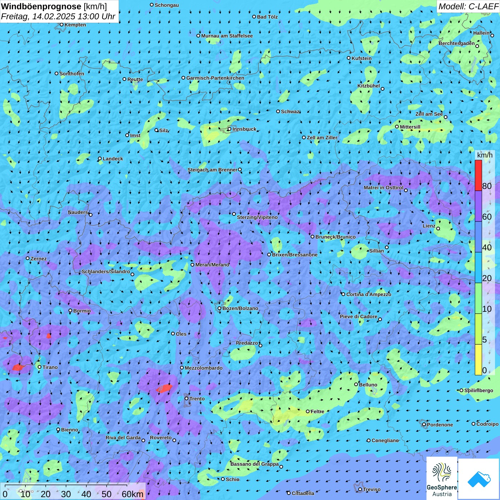Click the Conegliano label
Screen dimensions: 500x500
[385, 440]
